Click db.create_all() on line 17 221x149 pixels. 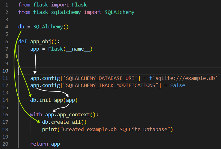click(x=64, y=122)
